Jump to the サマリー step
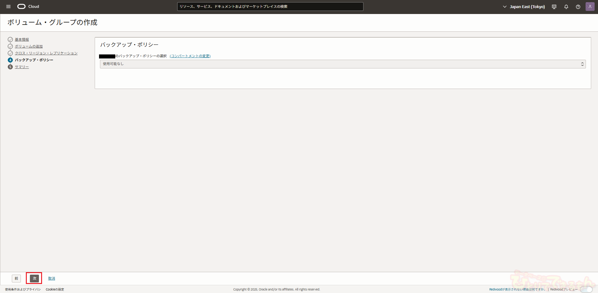The height and width of the screenshot is (293, 598). 22,67
